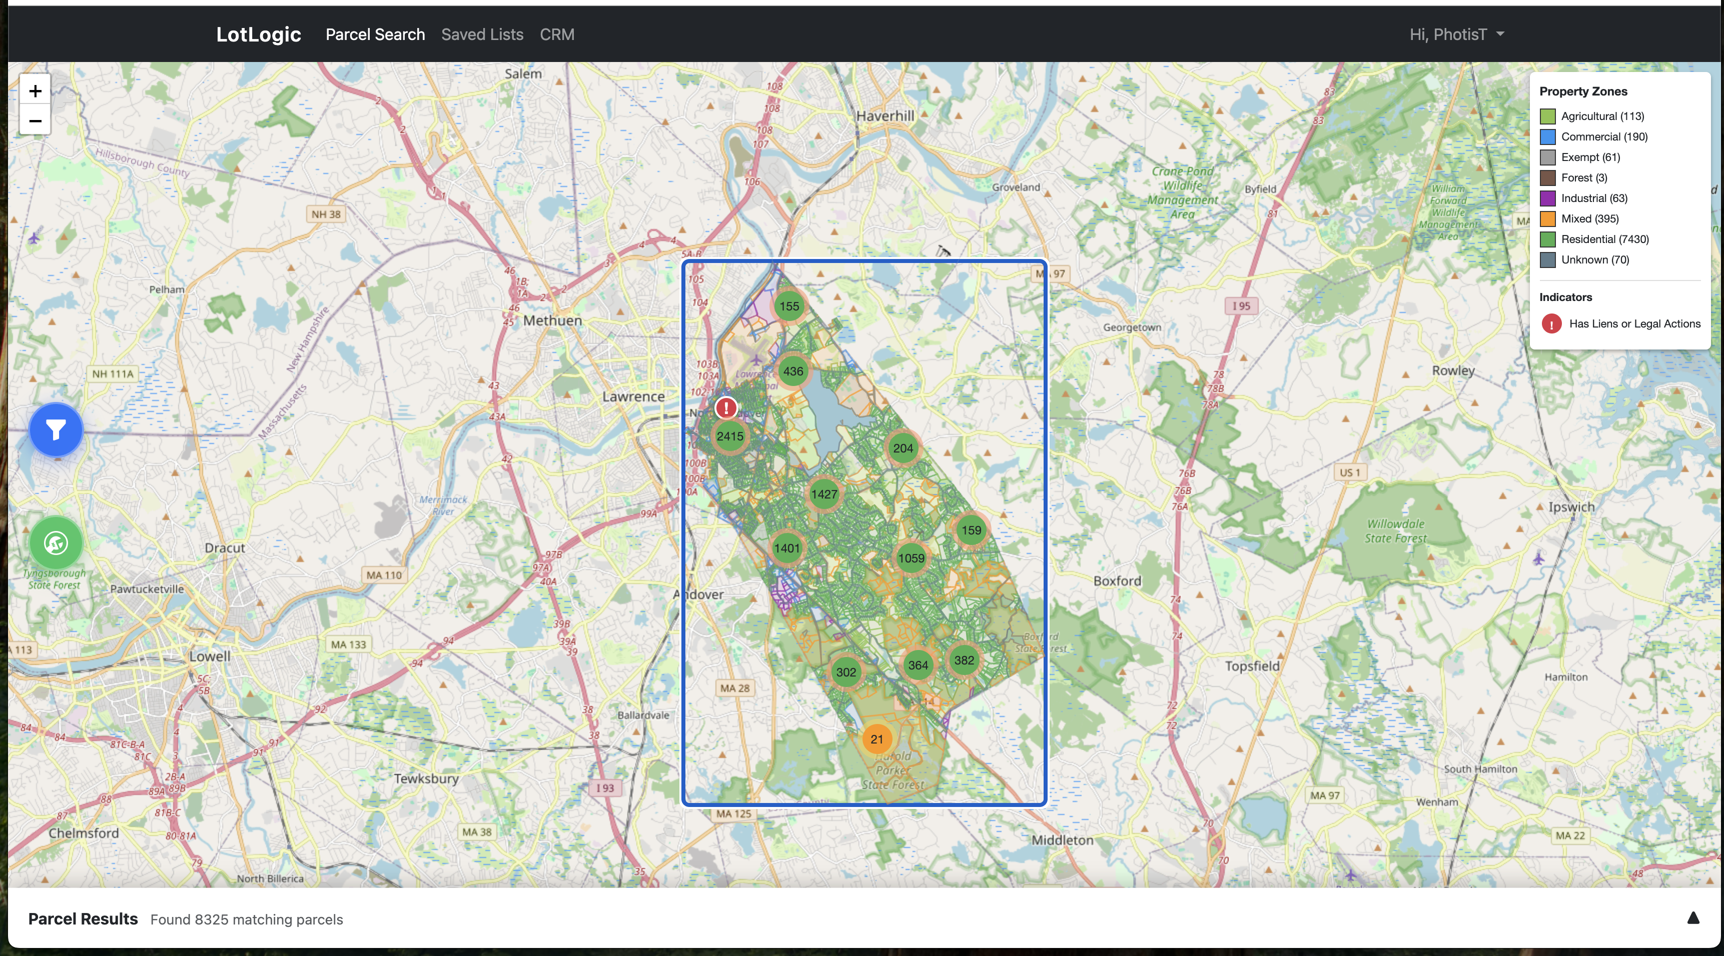Click the red lien alert marker on map

tap(726, 407)
